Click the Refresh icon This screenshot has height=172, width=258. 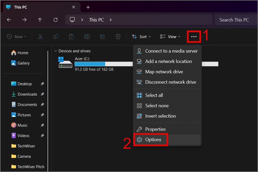[x=55, y=20]
